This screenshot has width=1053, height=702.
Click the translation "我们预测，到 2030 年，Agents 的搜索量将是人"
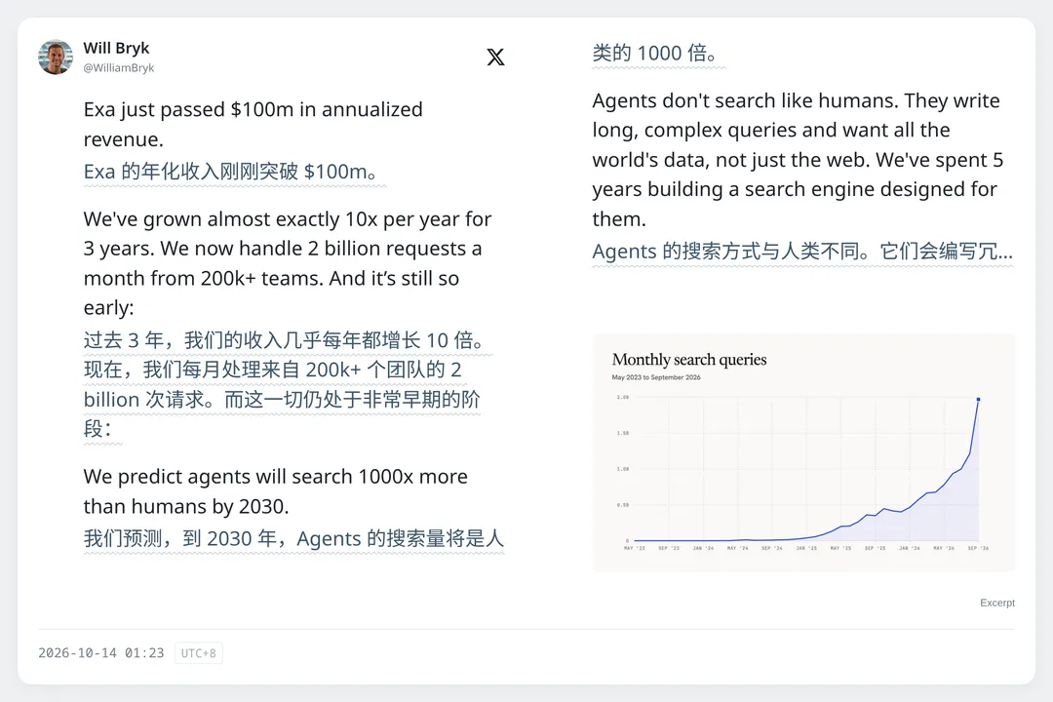point(293,539)
